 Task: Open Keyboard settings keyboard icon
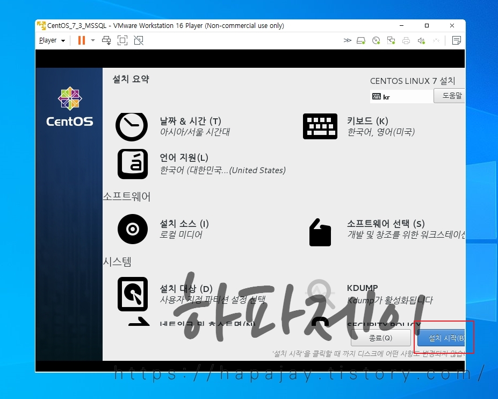320,126
